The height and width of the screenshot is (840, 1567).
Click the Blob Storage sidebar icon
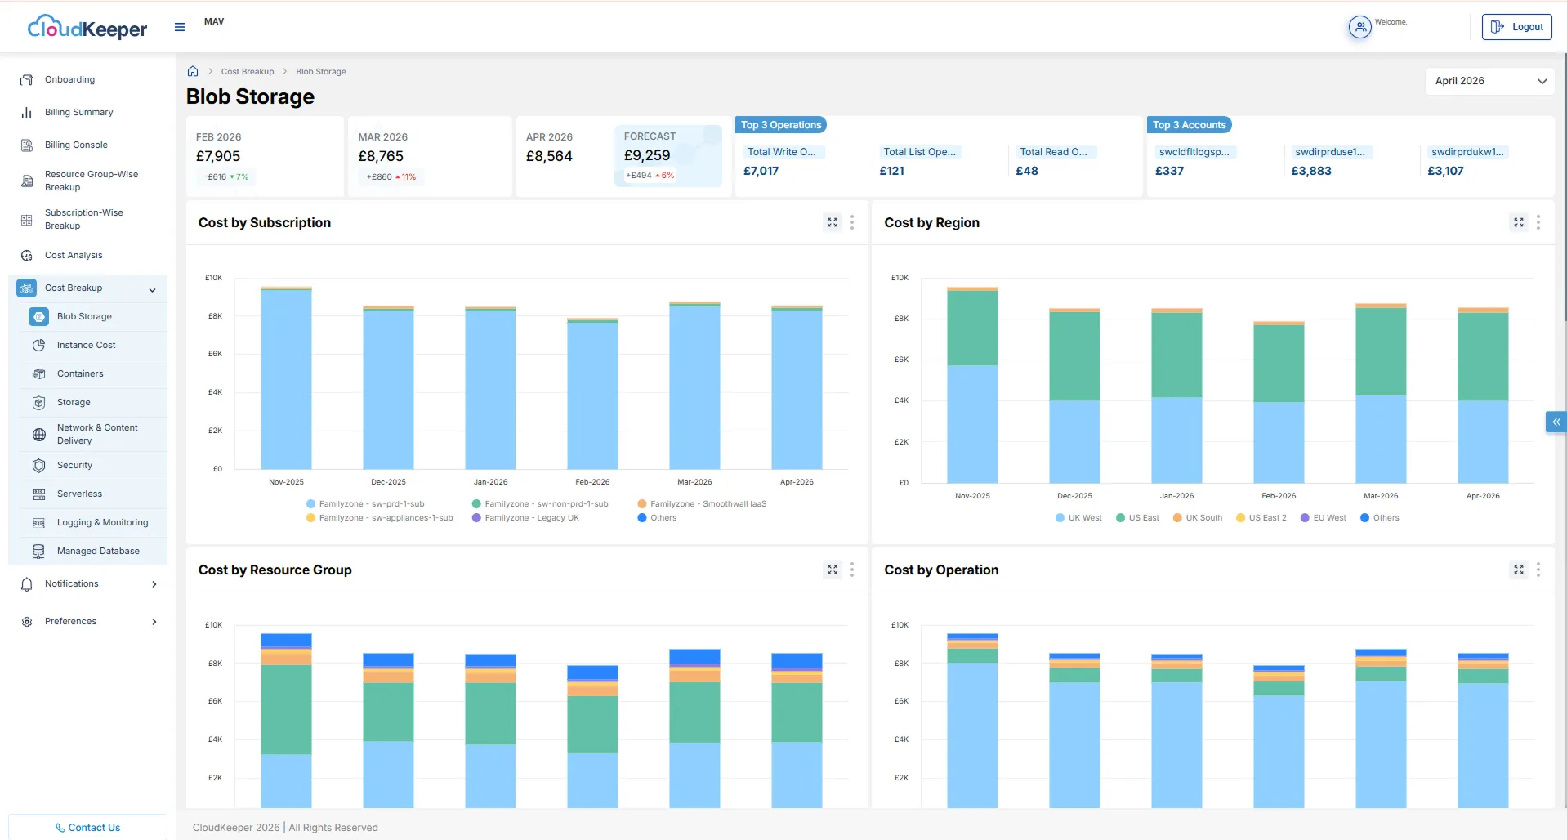(x=38, y=316)
